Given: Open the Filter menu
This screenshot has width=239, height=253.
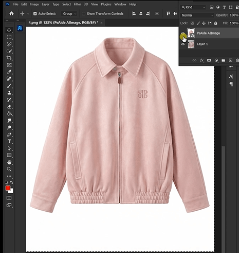Looking at the screenshot, I should click(77, 4).
